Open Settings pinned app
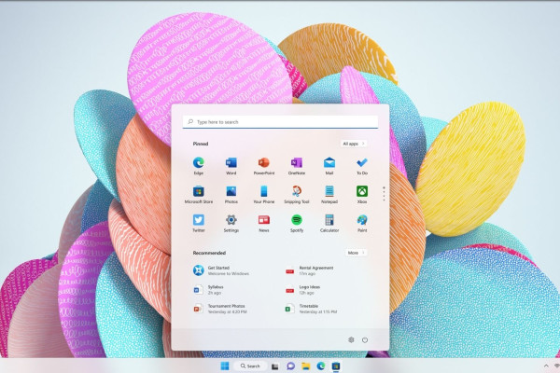Image resolution: width=560 pixels, height=373 pixels. (231, 223)
